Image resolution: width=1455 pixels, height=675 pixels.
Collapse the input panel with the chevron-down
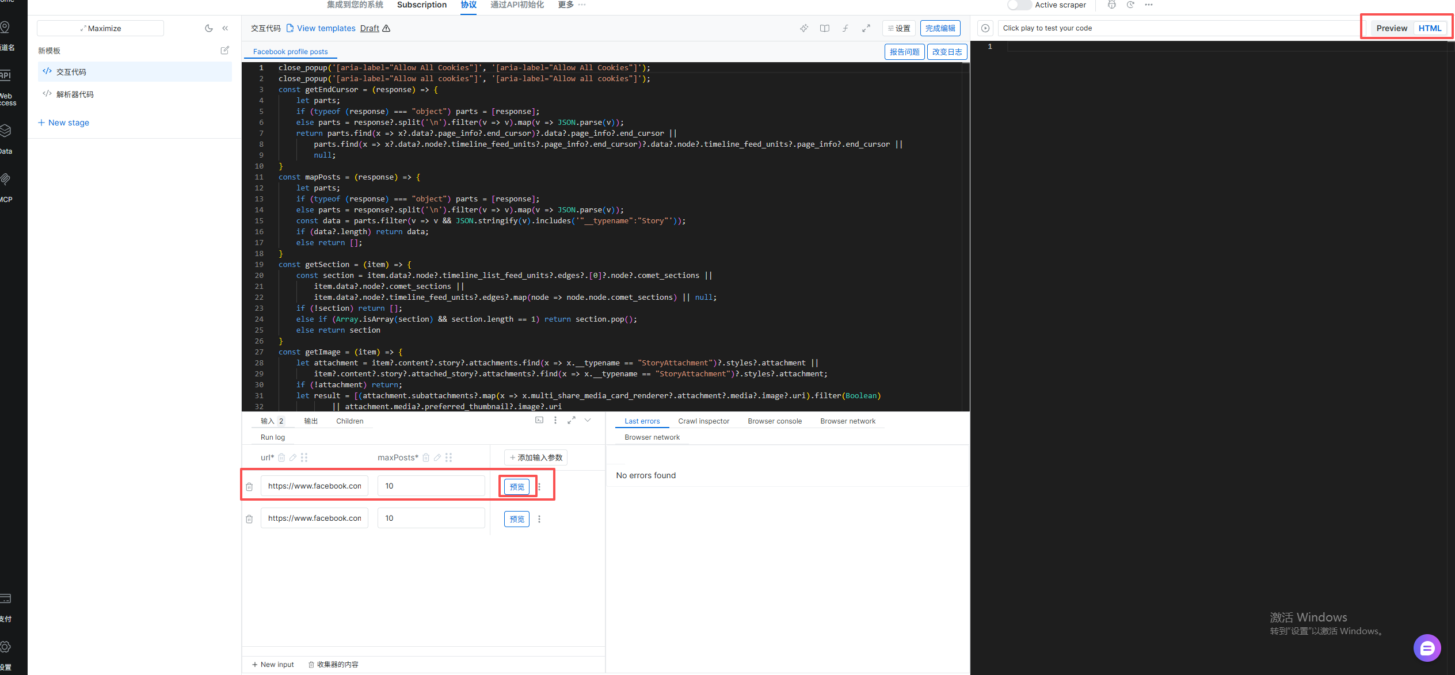588,420
